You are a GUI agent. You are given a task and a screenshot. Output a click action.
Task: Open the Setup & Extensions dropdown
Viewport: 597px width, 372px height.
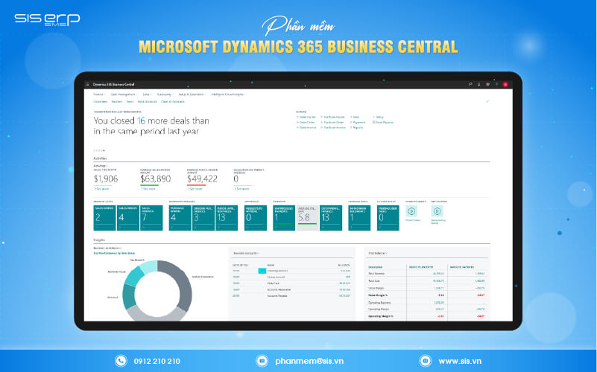(x=192, y=94)
